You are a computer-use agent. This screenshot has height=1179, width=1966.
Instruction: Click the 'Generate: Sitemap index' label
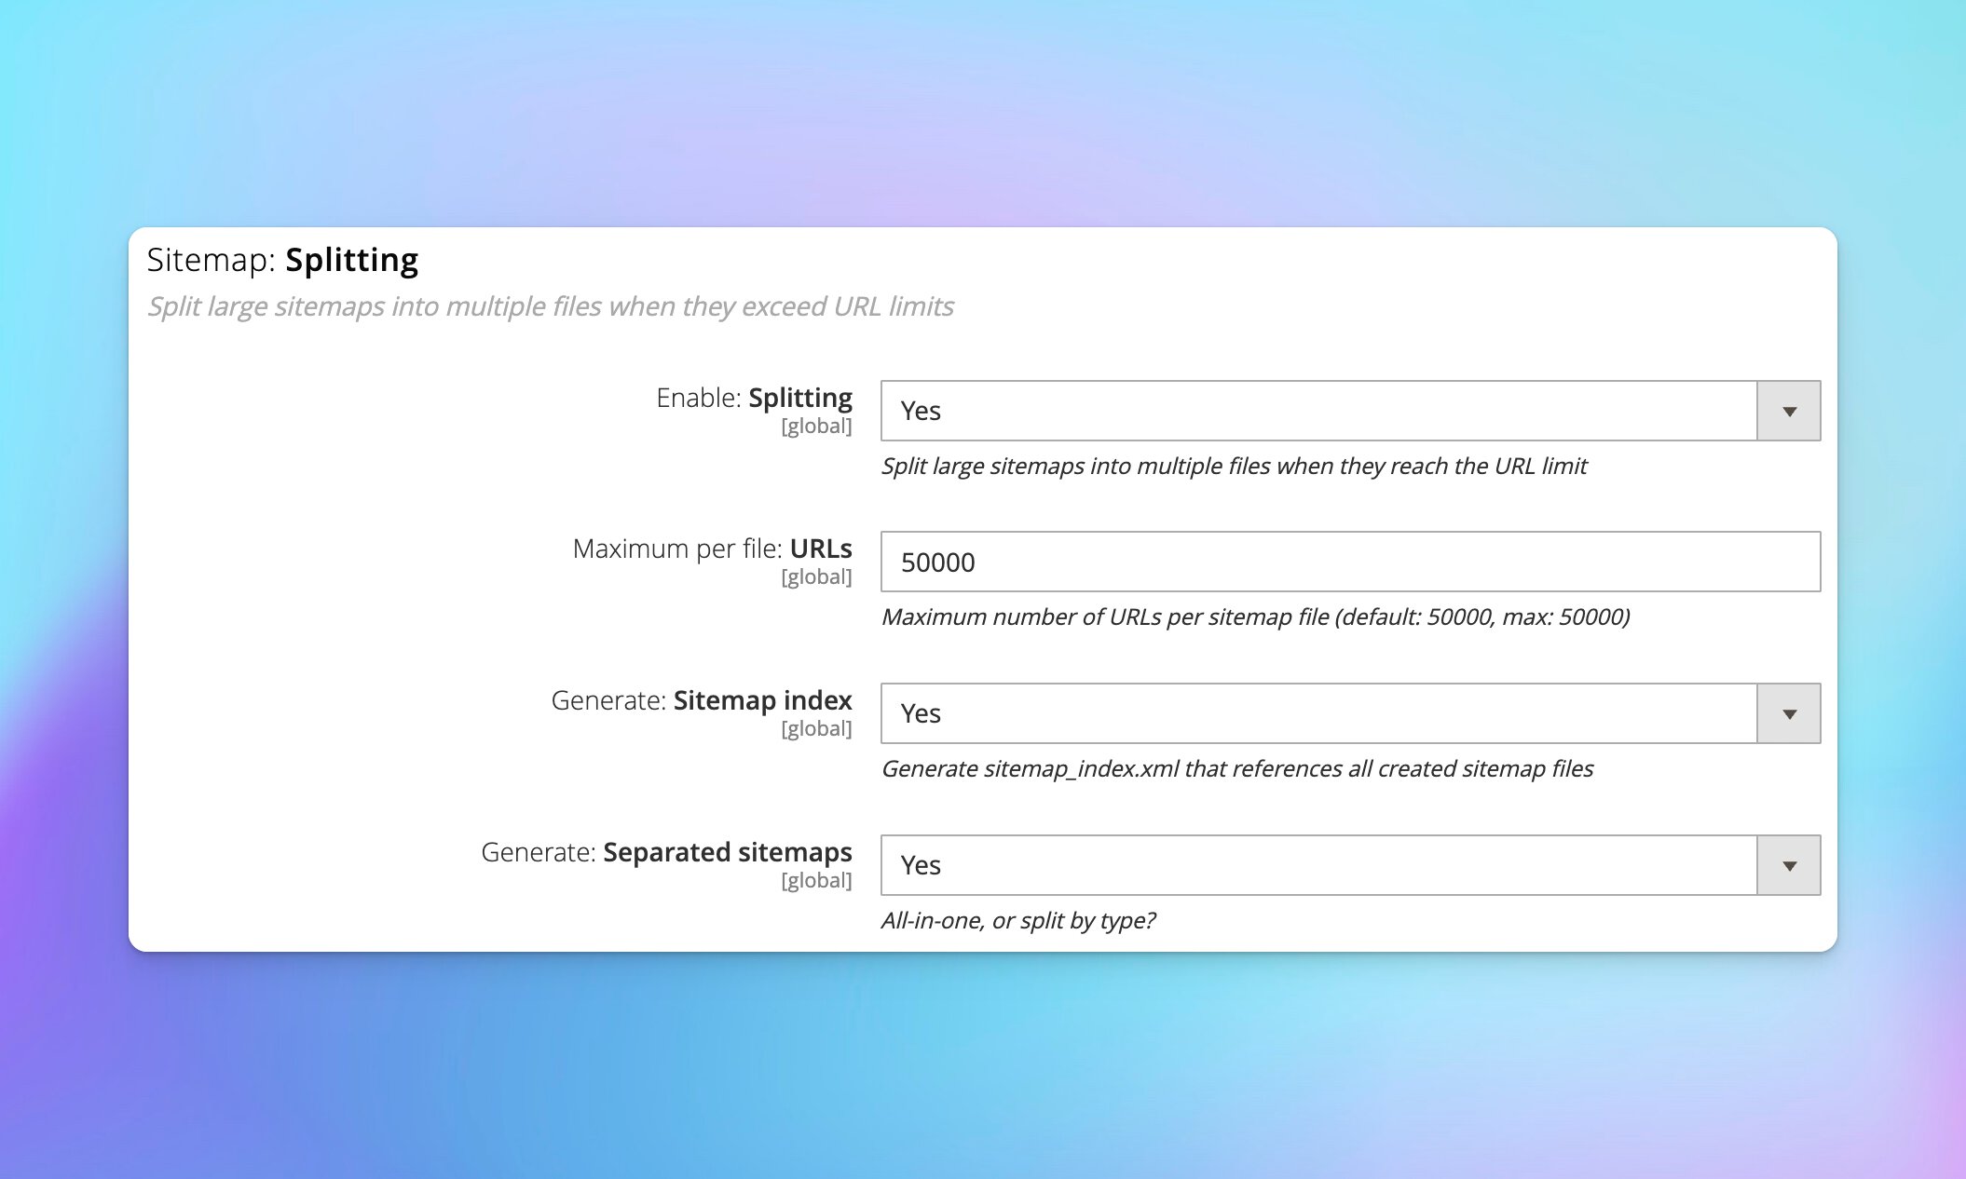pos(701,700)
